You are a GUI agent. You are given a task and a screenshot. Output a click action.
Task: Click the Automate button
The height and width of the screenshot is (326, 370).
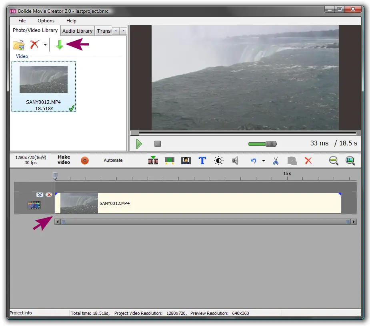(113, 160)
